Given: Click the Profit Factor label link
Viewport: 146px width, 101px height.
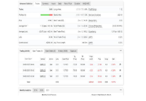Looking at the screenshot, I should (93, 9).
